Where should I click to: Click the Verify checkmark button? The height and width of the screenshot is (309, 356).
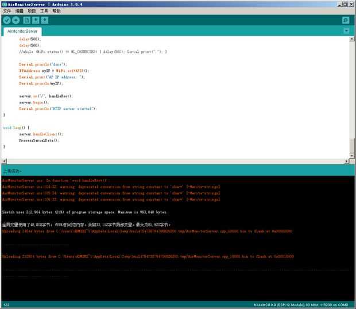coord(6,20)
